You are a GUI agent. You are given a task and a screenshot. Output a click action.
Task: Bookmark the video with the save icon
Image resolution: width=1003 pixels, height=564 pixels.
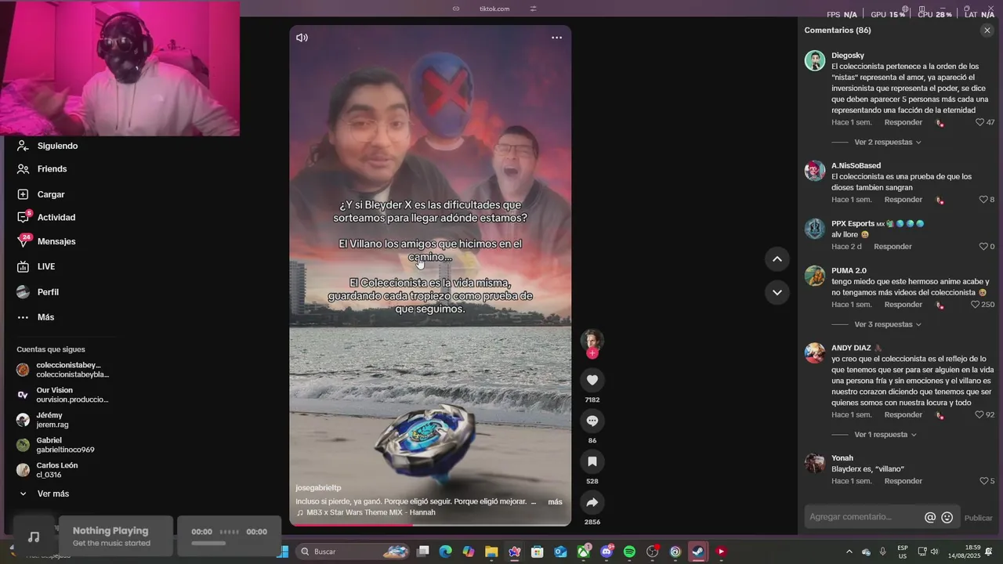[x=592, y=461]
